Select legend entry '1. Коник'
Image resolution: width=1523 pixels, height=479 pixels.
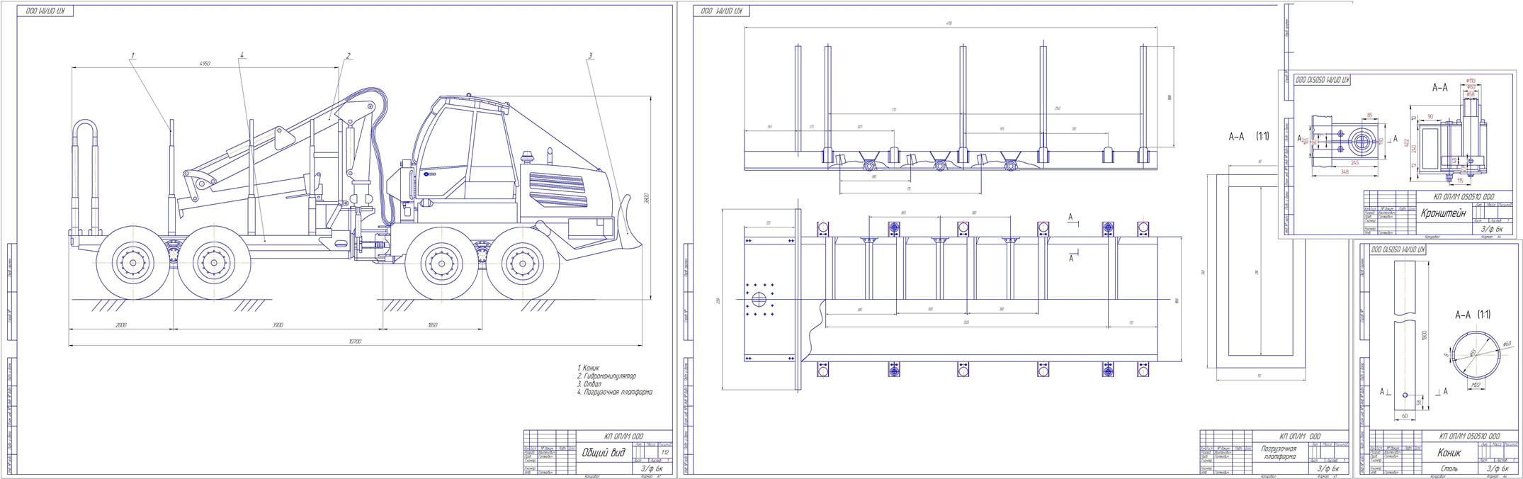click(588, 368)
